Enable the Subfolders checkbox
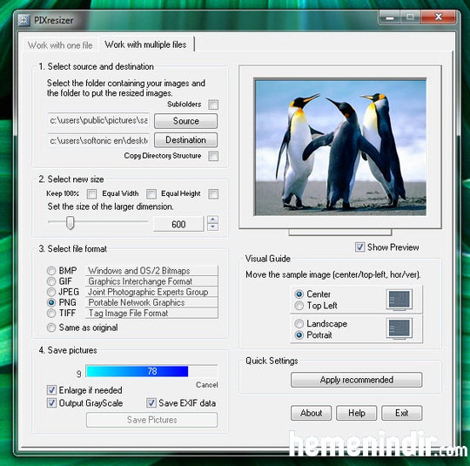470x466 pixels. pyautogui.click(x=213, y=105)
